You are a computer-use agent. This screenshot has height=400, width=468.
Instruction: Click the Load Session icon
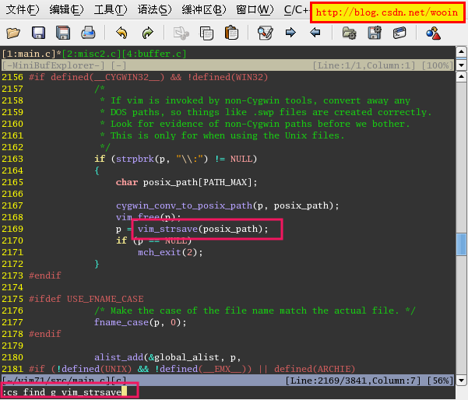(350, 33)
